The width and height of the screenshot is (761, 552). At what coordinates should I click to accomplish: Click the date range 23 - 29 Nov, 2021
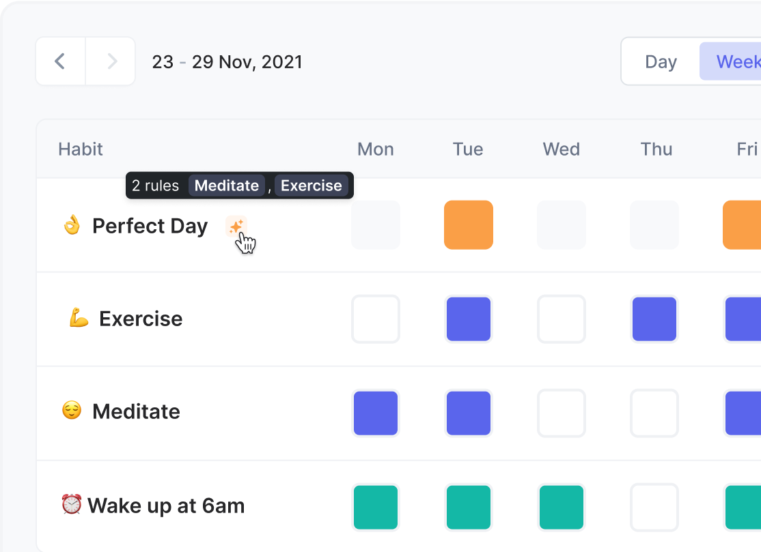pyautogui.click(x=227, y=61)
